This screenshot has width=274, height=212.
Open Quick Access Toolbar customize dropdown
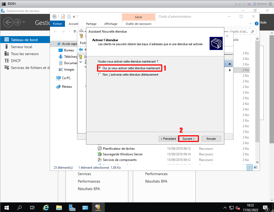coord(74,17)
